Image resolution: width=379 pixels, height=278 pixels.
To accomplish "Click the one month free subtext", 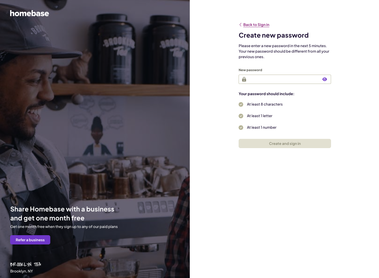I will 64,227.
